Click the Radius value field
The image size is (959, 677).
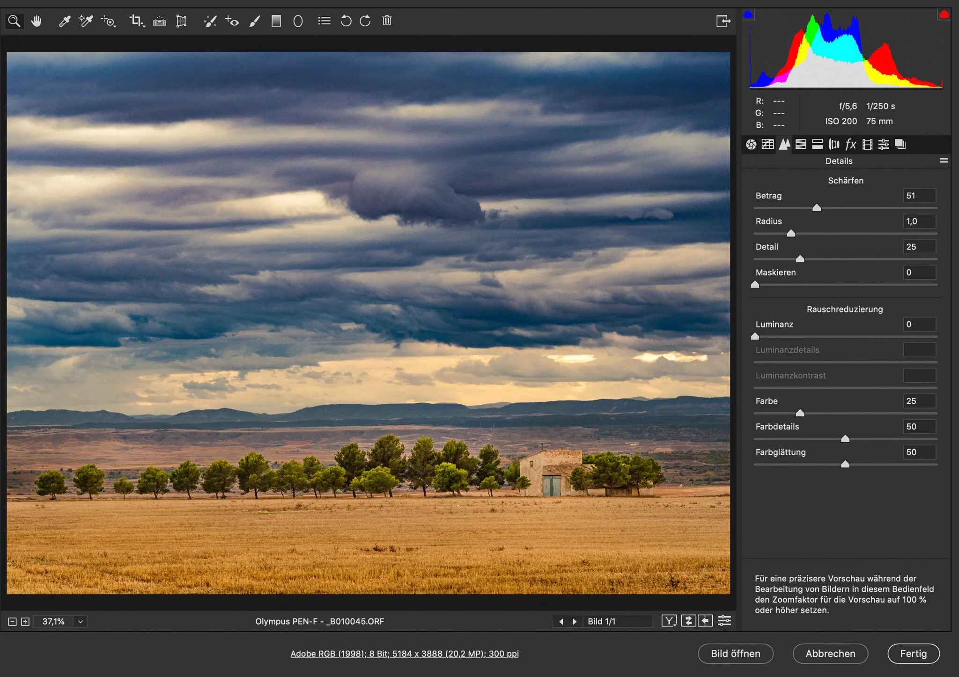tap(919, 221)
